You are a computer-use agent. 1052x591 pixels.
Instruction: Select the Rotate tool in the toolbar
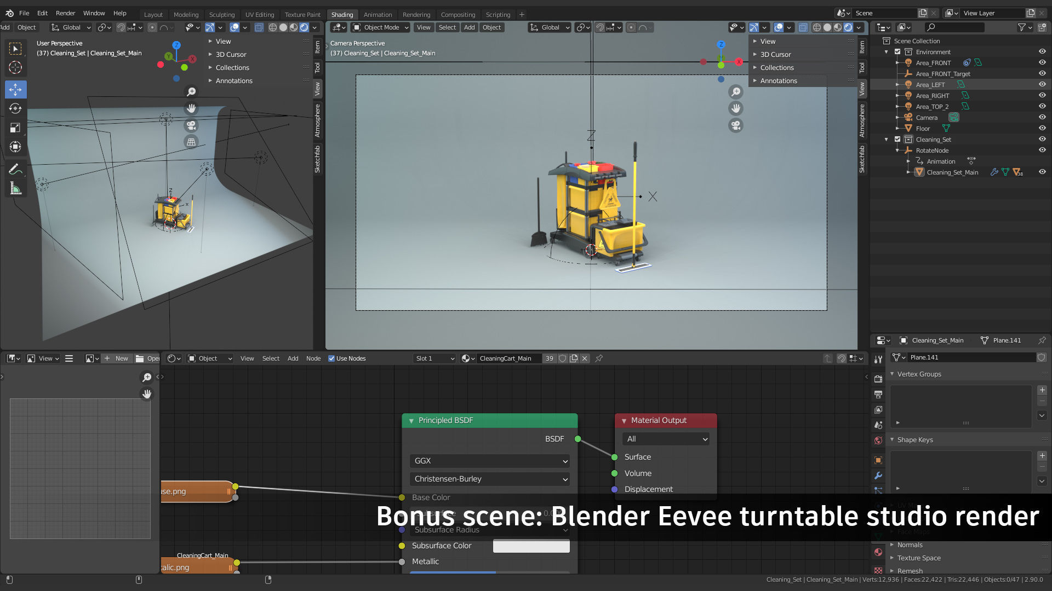coord(15,108)
